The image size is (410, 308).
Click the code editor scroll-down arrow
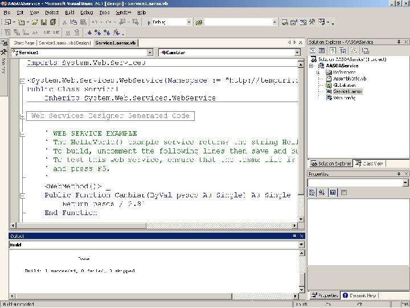click(x=301, y=219)
